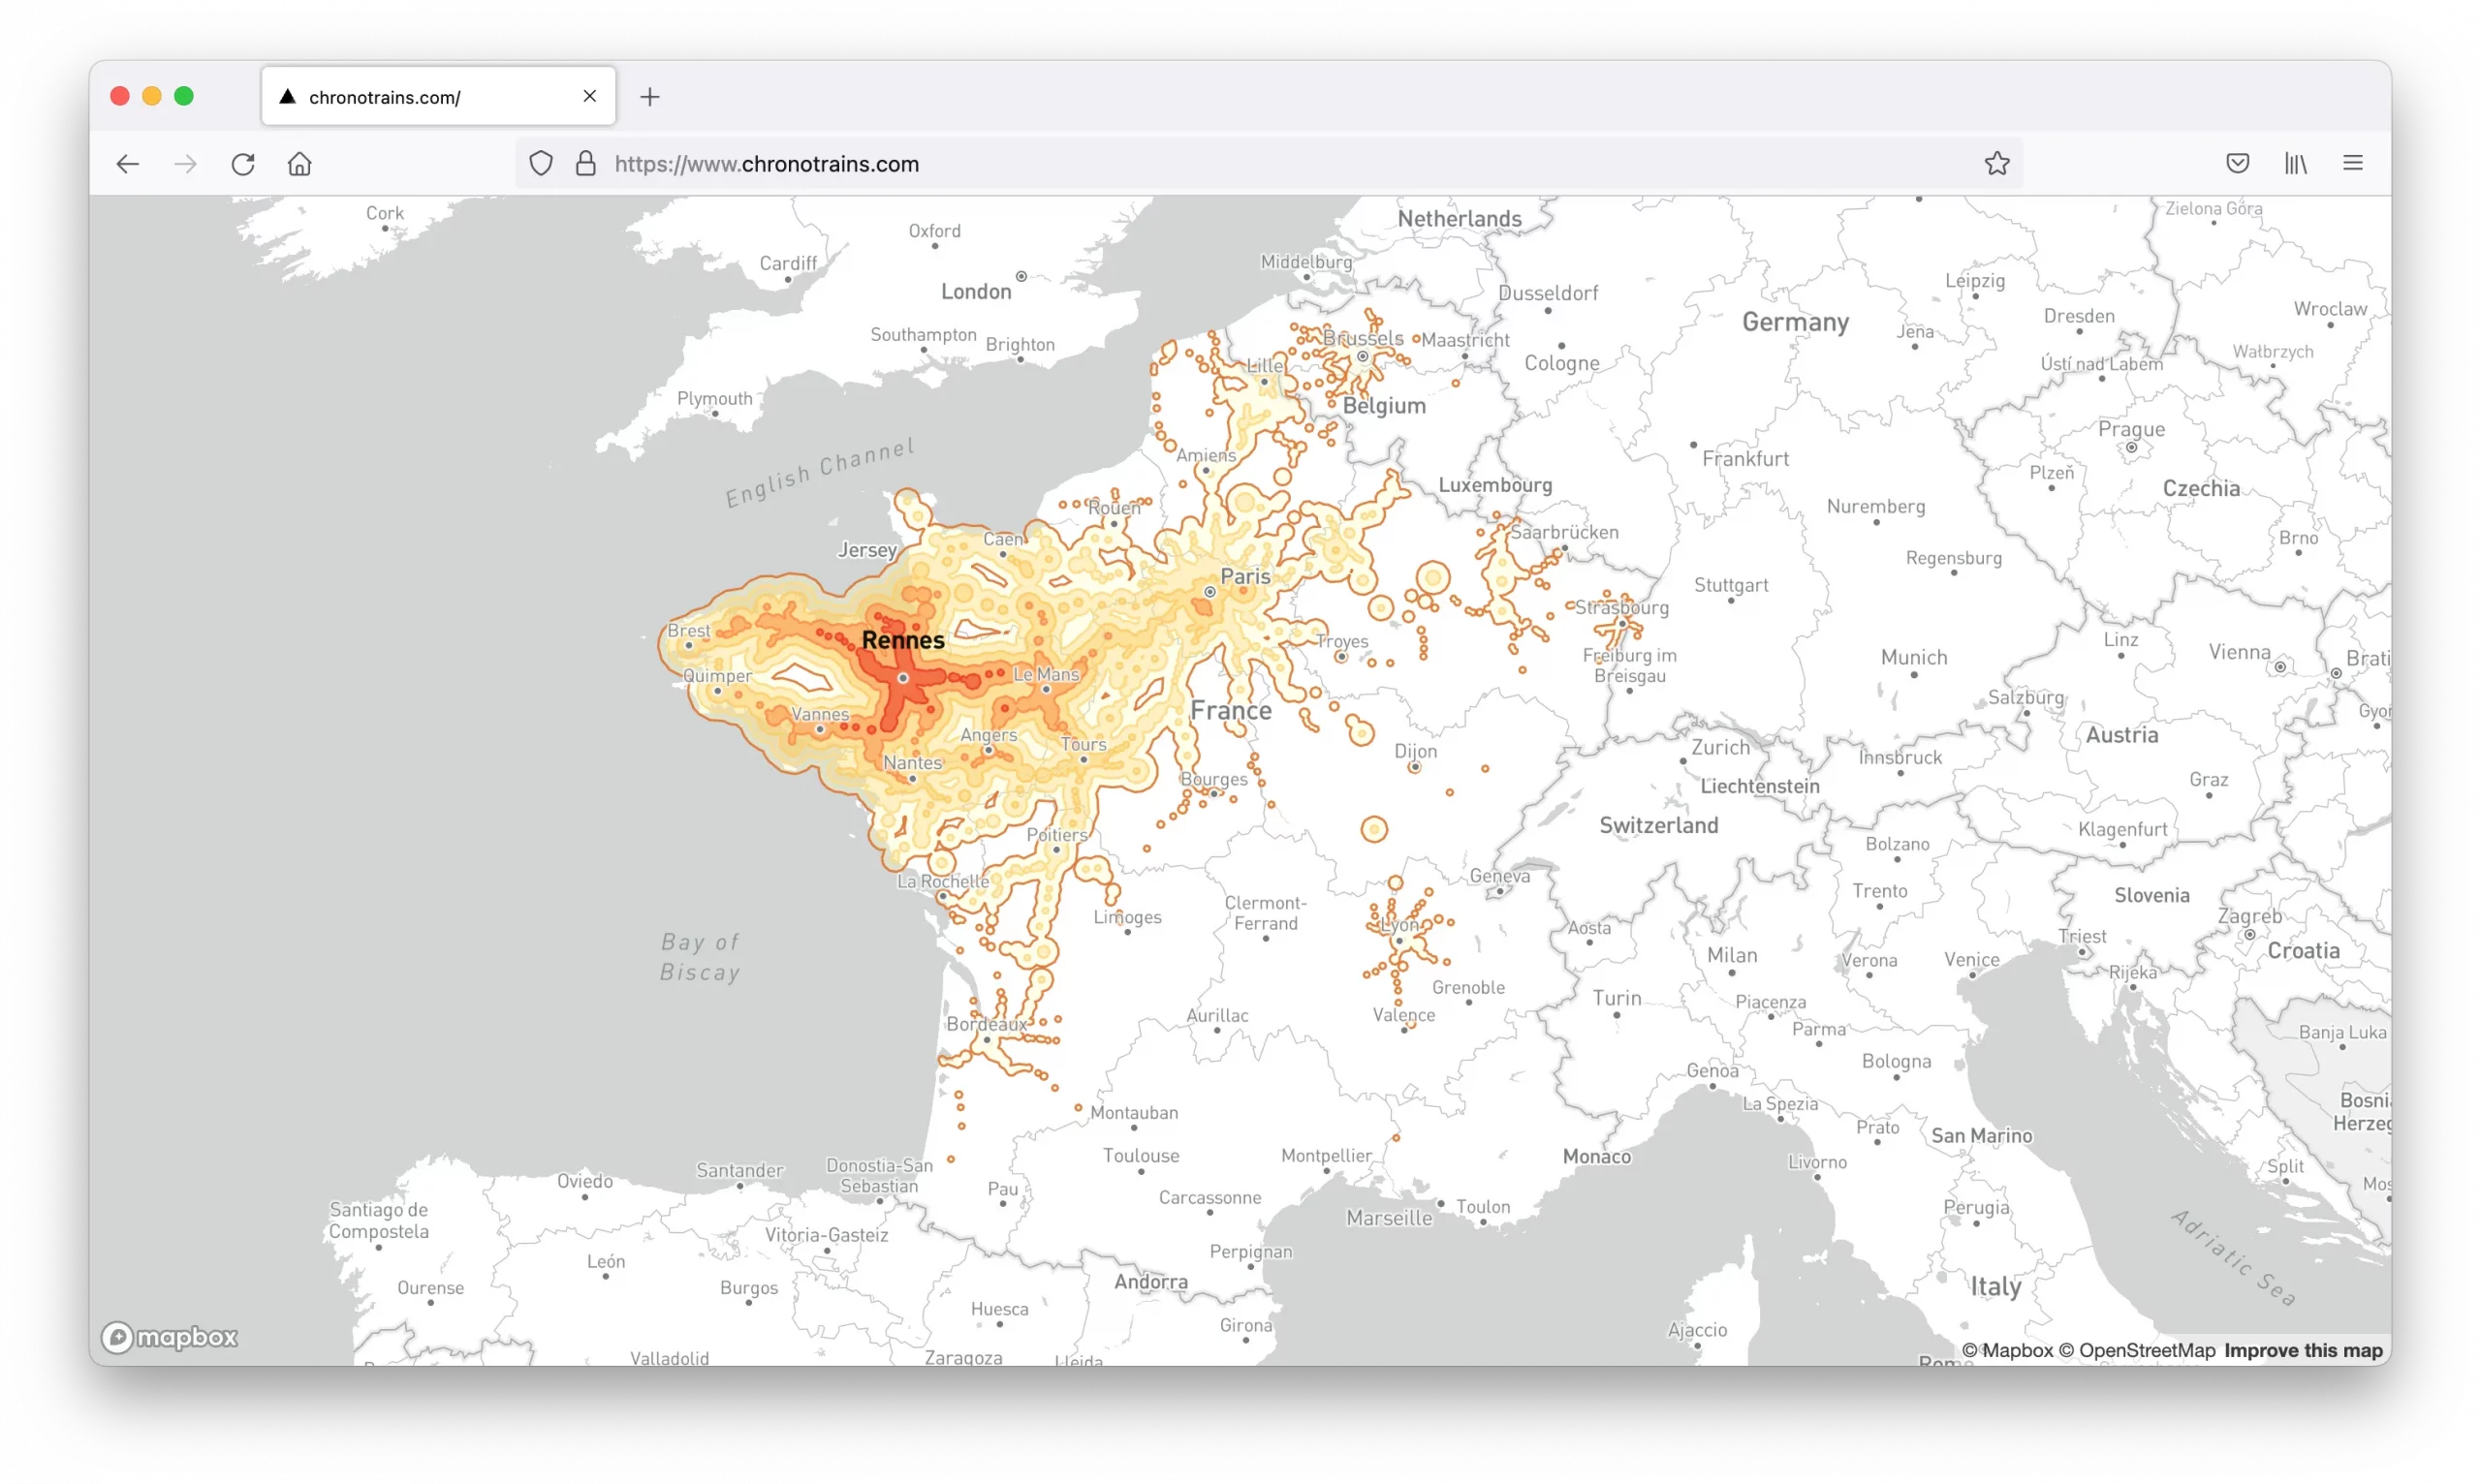The image size is (2481, 1484).
Task: Click the Lyon city label
Action: pyautogui.click(x=1400, y=925)
